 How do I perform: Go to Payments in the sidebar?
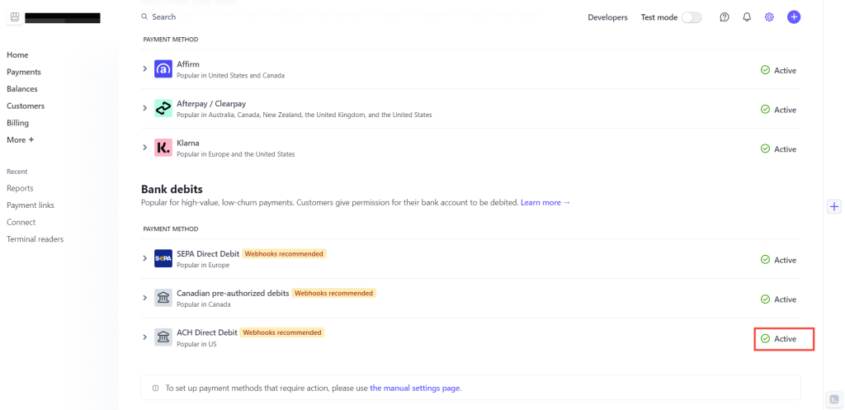pos(24,72)
